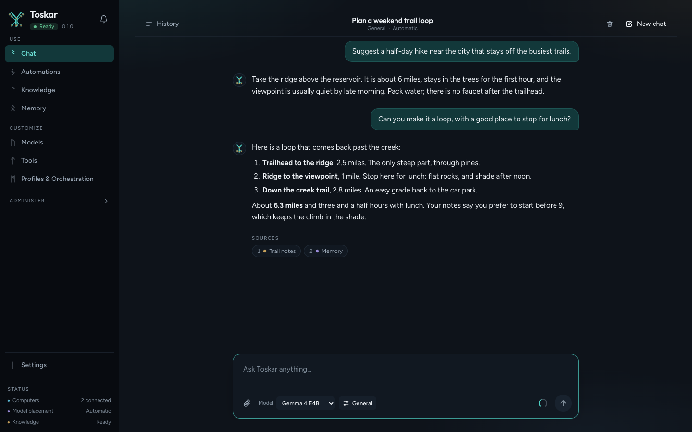The image size is (692, 432).
Task: Click assistant avatar of the first reply
Action: 239,80
